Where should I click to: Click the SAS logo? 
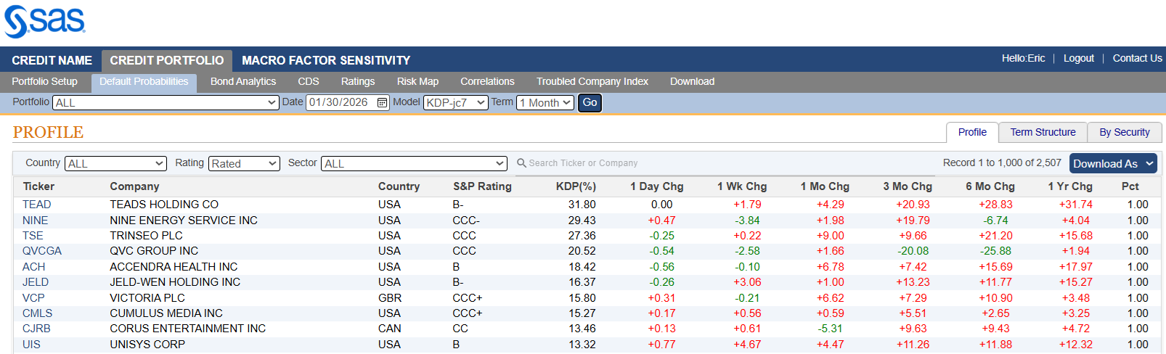[44, 22]
